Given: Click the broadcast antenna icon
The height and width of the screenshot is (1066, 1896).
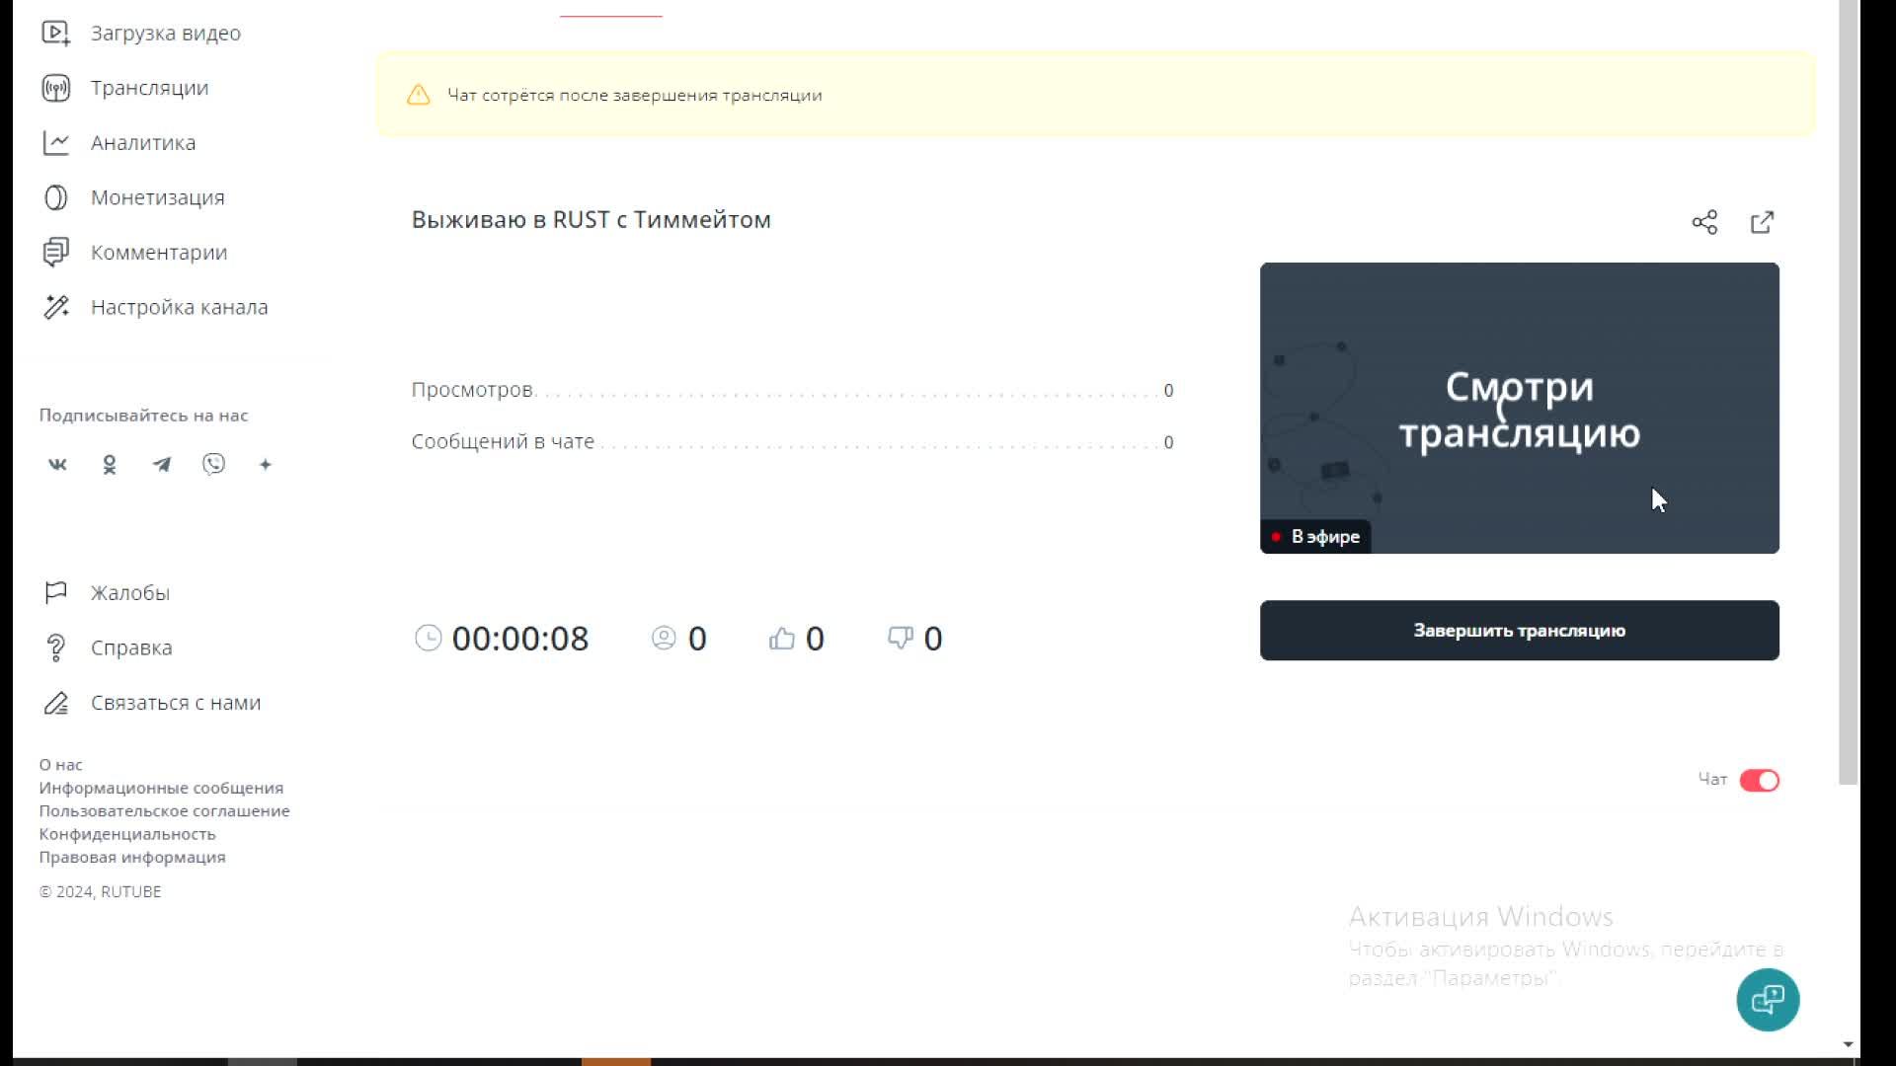Looking at the screenshot, I should pos(56,88).
